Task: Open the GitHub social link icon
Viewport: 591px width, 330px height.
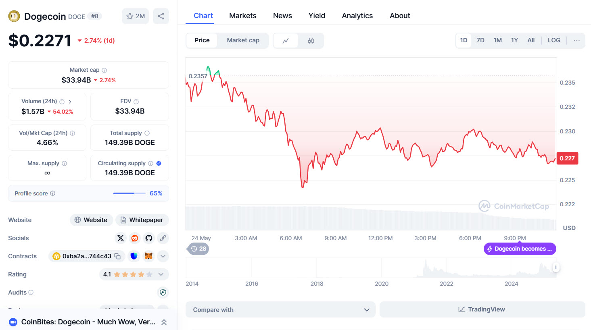Action: tap(149, 238)
